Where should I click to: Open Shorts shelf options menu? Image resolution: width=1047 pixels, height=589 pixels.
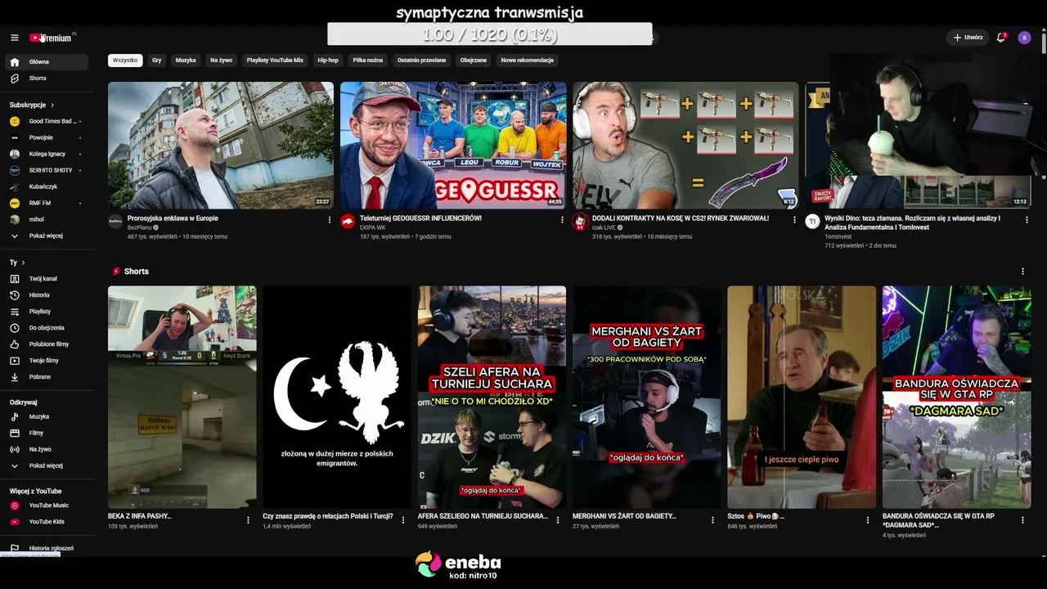click(x=1022, y=272)
